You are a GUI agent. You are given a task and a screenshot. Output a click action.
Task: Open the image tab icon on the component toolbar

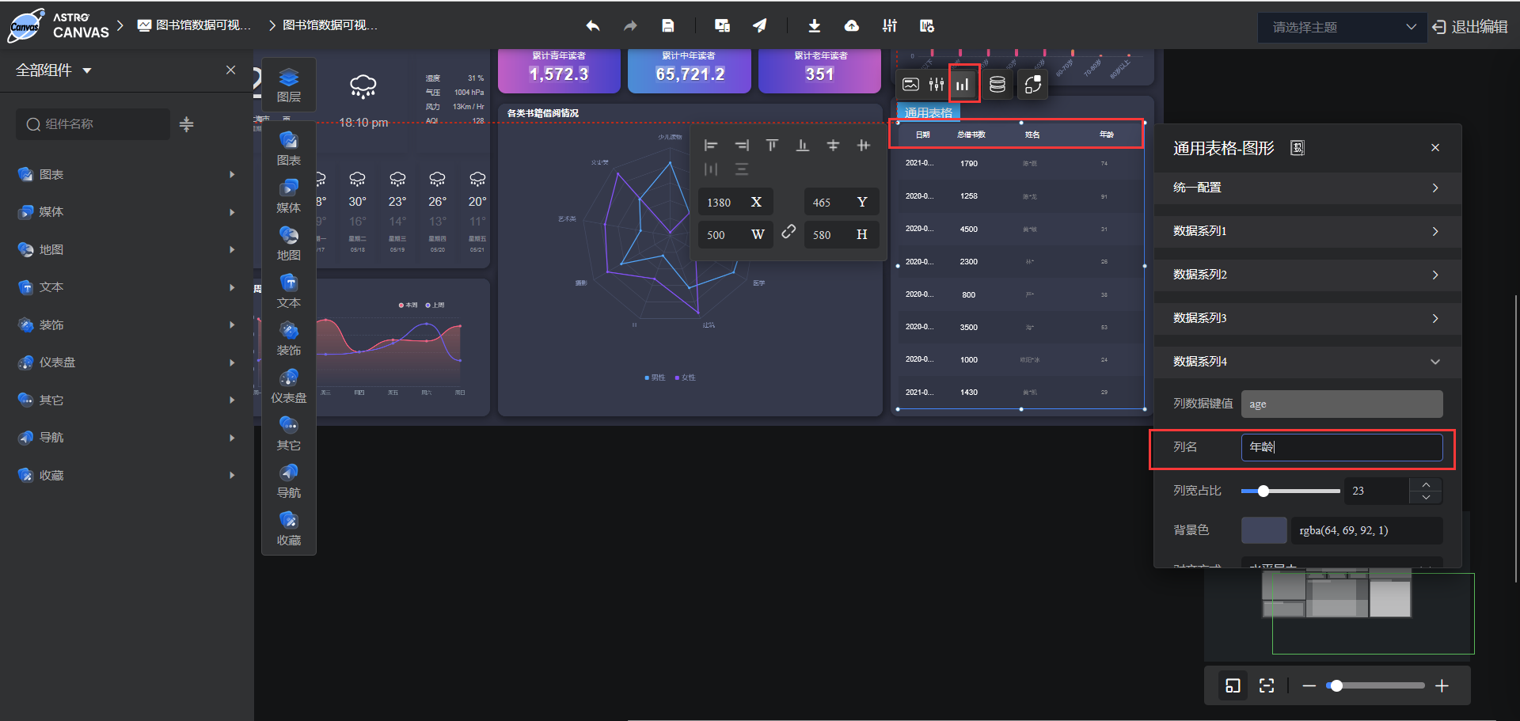(910, 85)
